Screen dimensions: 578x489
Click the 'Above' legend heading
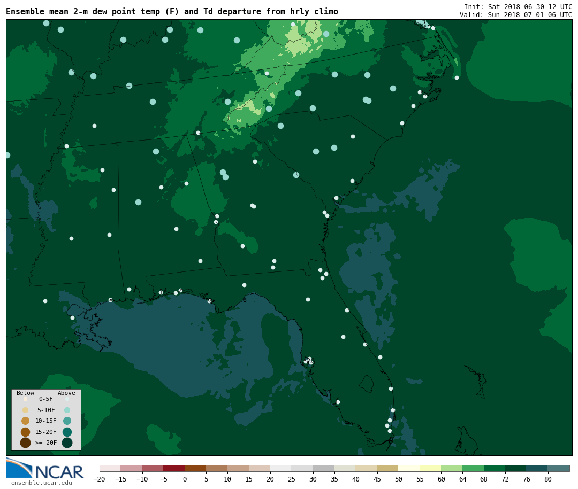[66, 393]
